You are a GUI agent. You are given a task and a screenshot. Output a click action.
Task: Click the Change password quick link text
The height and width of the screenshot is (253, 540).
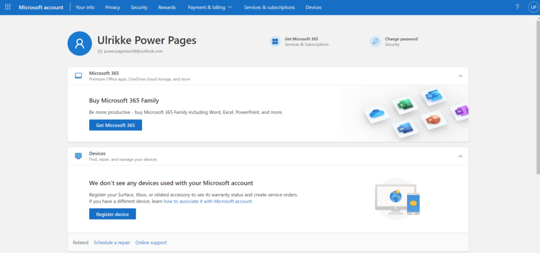pos(401,39)
